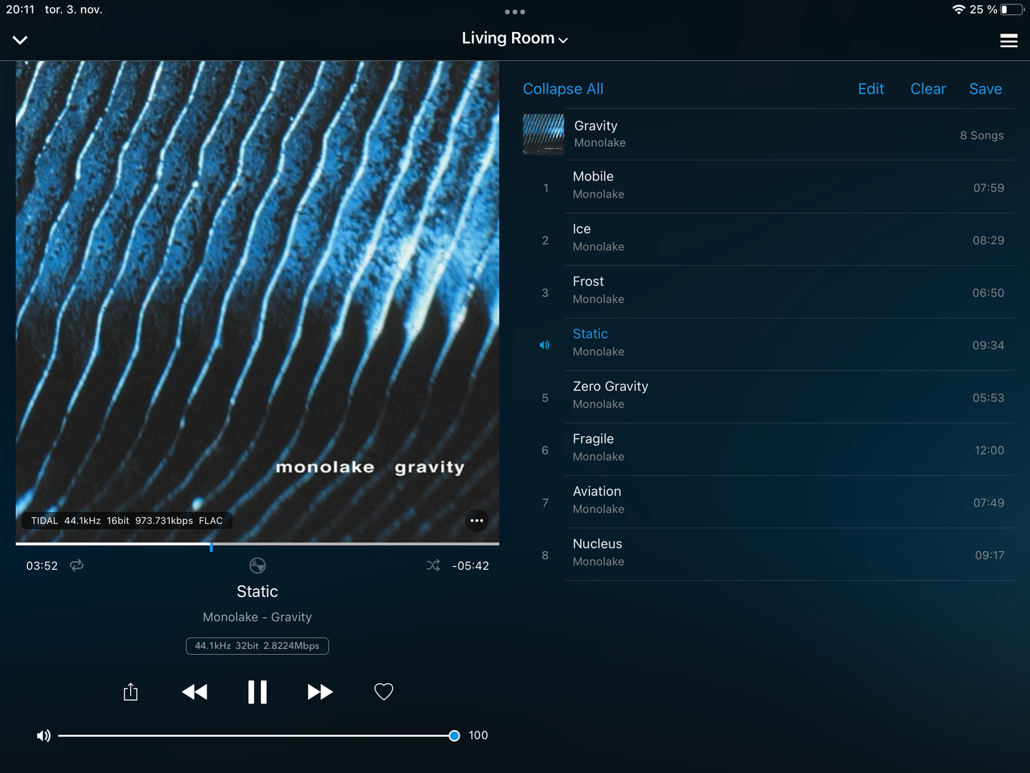Screen dimensions: 1030x773
Task: Open the round icon above song title
Action: click(257, 565)
